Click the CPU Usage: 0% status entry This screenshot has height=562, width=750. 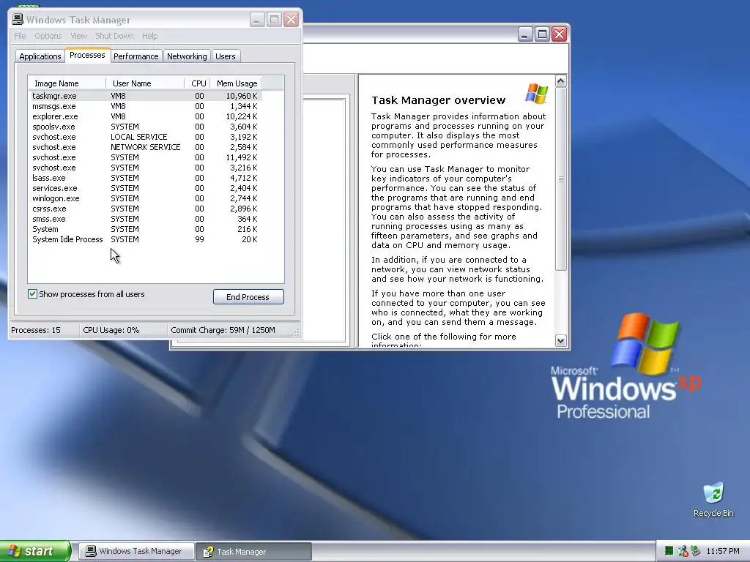click(123, 330)
